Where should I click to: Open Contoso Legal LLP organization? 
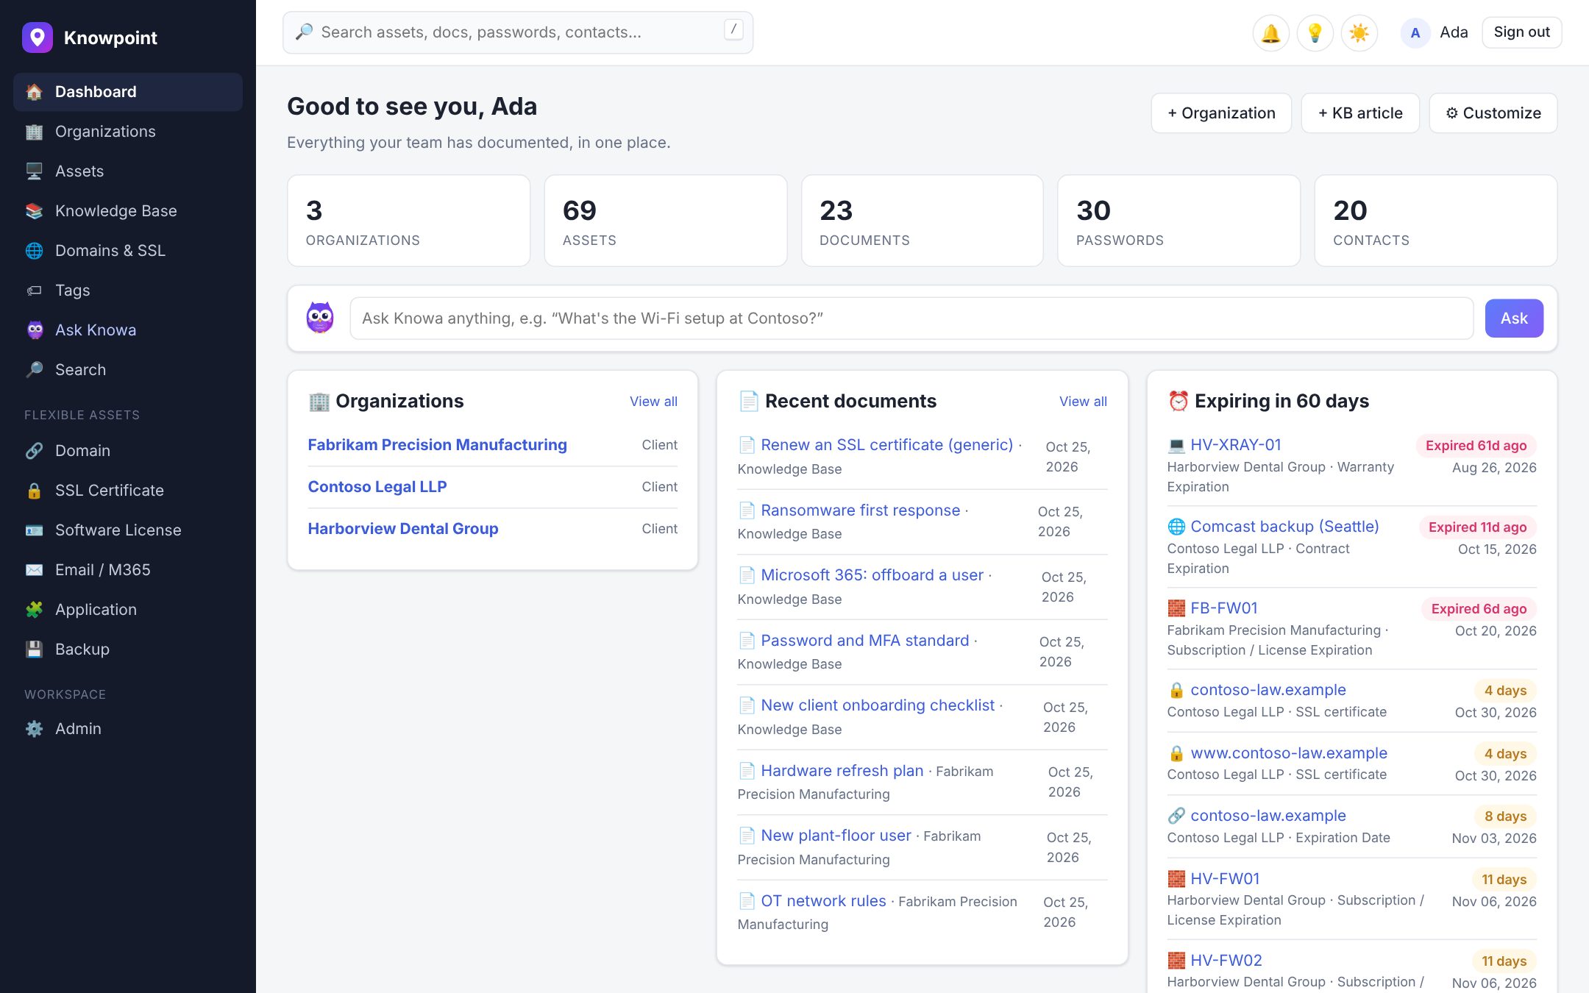[377, 487]
